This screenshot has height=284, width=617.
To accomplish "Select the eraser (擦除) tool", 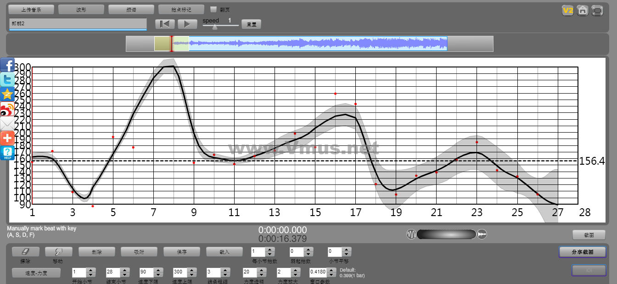I will click(x=25, y=251).
